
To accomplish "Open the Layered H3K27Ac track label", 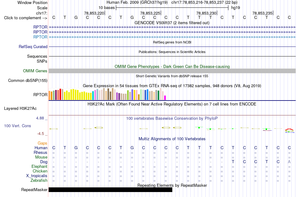I will [20, 109].
